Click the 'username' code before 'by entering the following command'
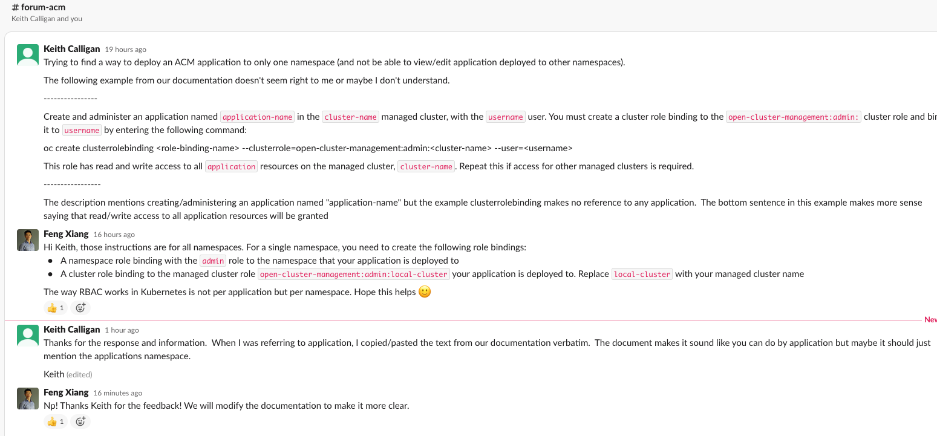The width and height of the screenshot is (937, 436). 82,131
